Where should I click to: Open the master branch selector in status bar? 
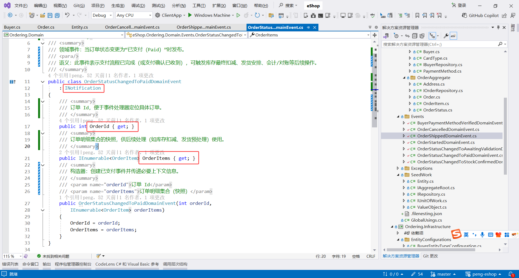coord(443,274)
